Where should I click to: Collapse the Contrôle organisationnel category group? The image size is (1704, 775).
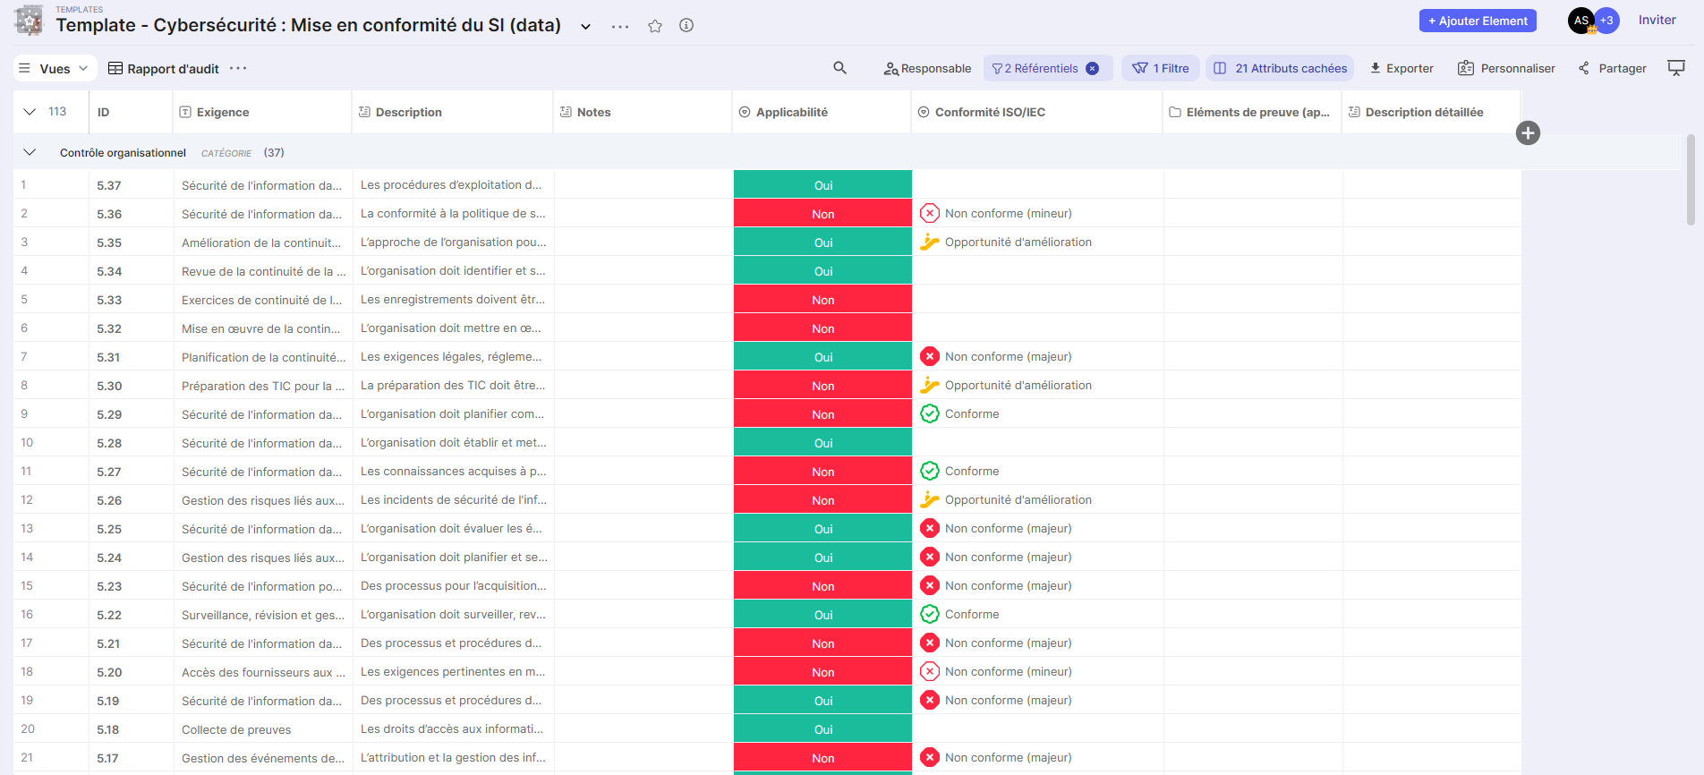pos(30,152)
